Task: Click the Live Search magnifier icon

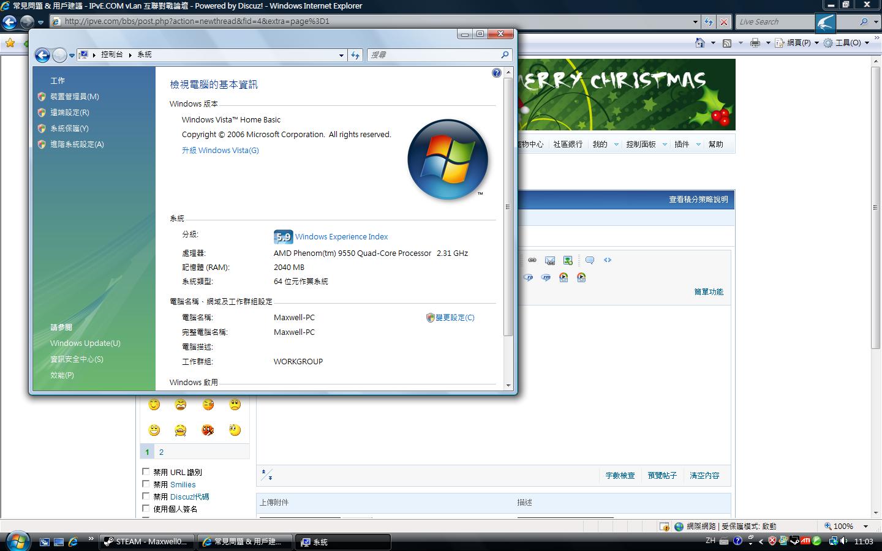Action: coord(864,21)
